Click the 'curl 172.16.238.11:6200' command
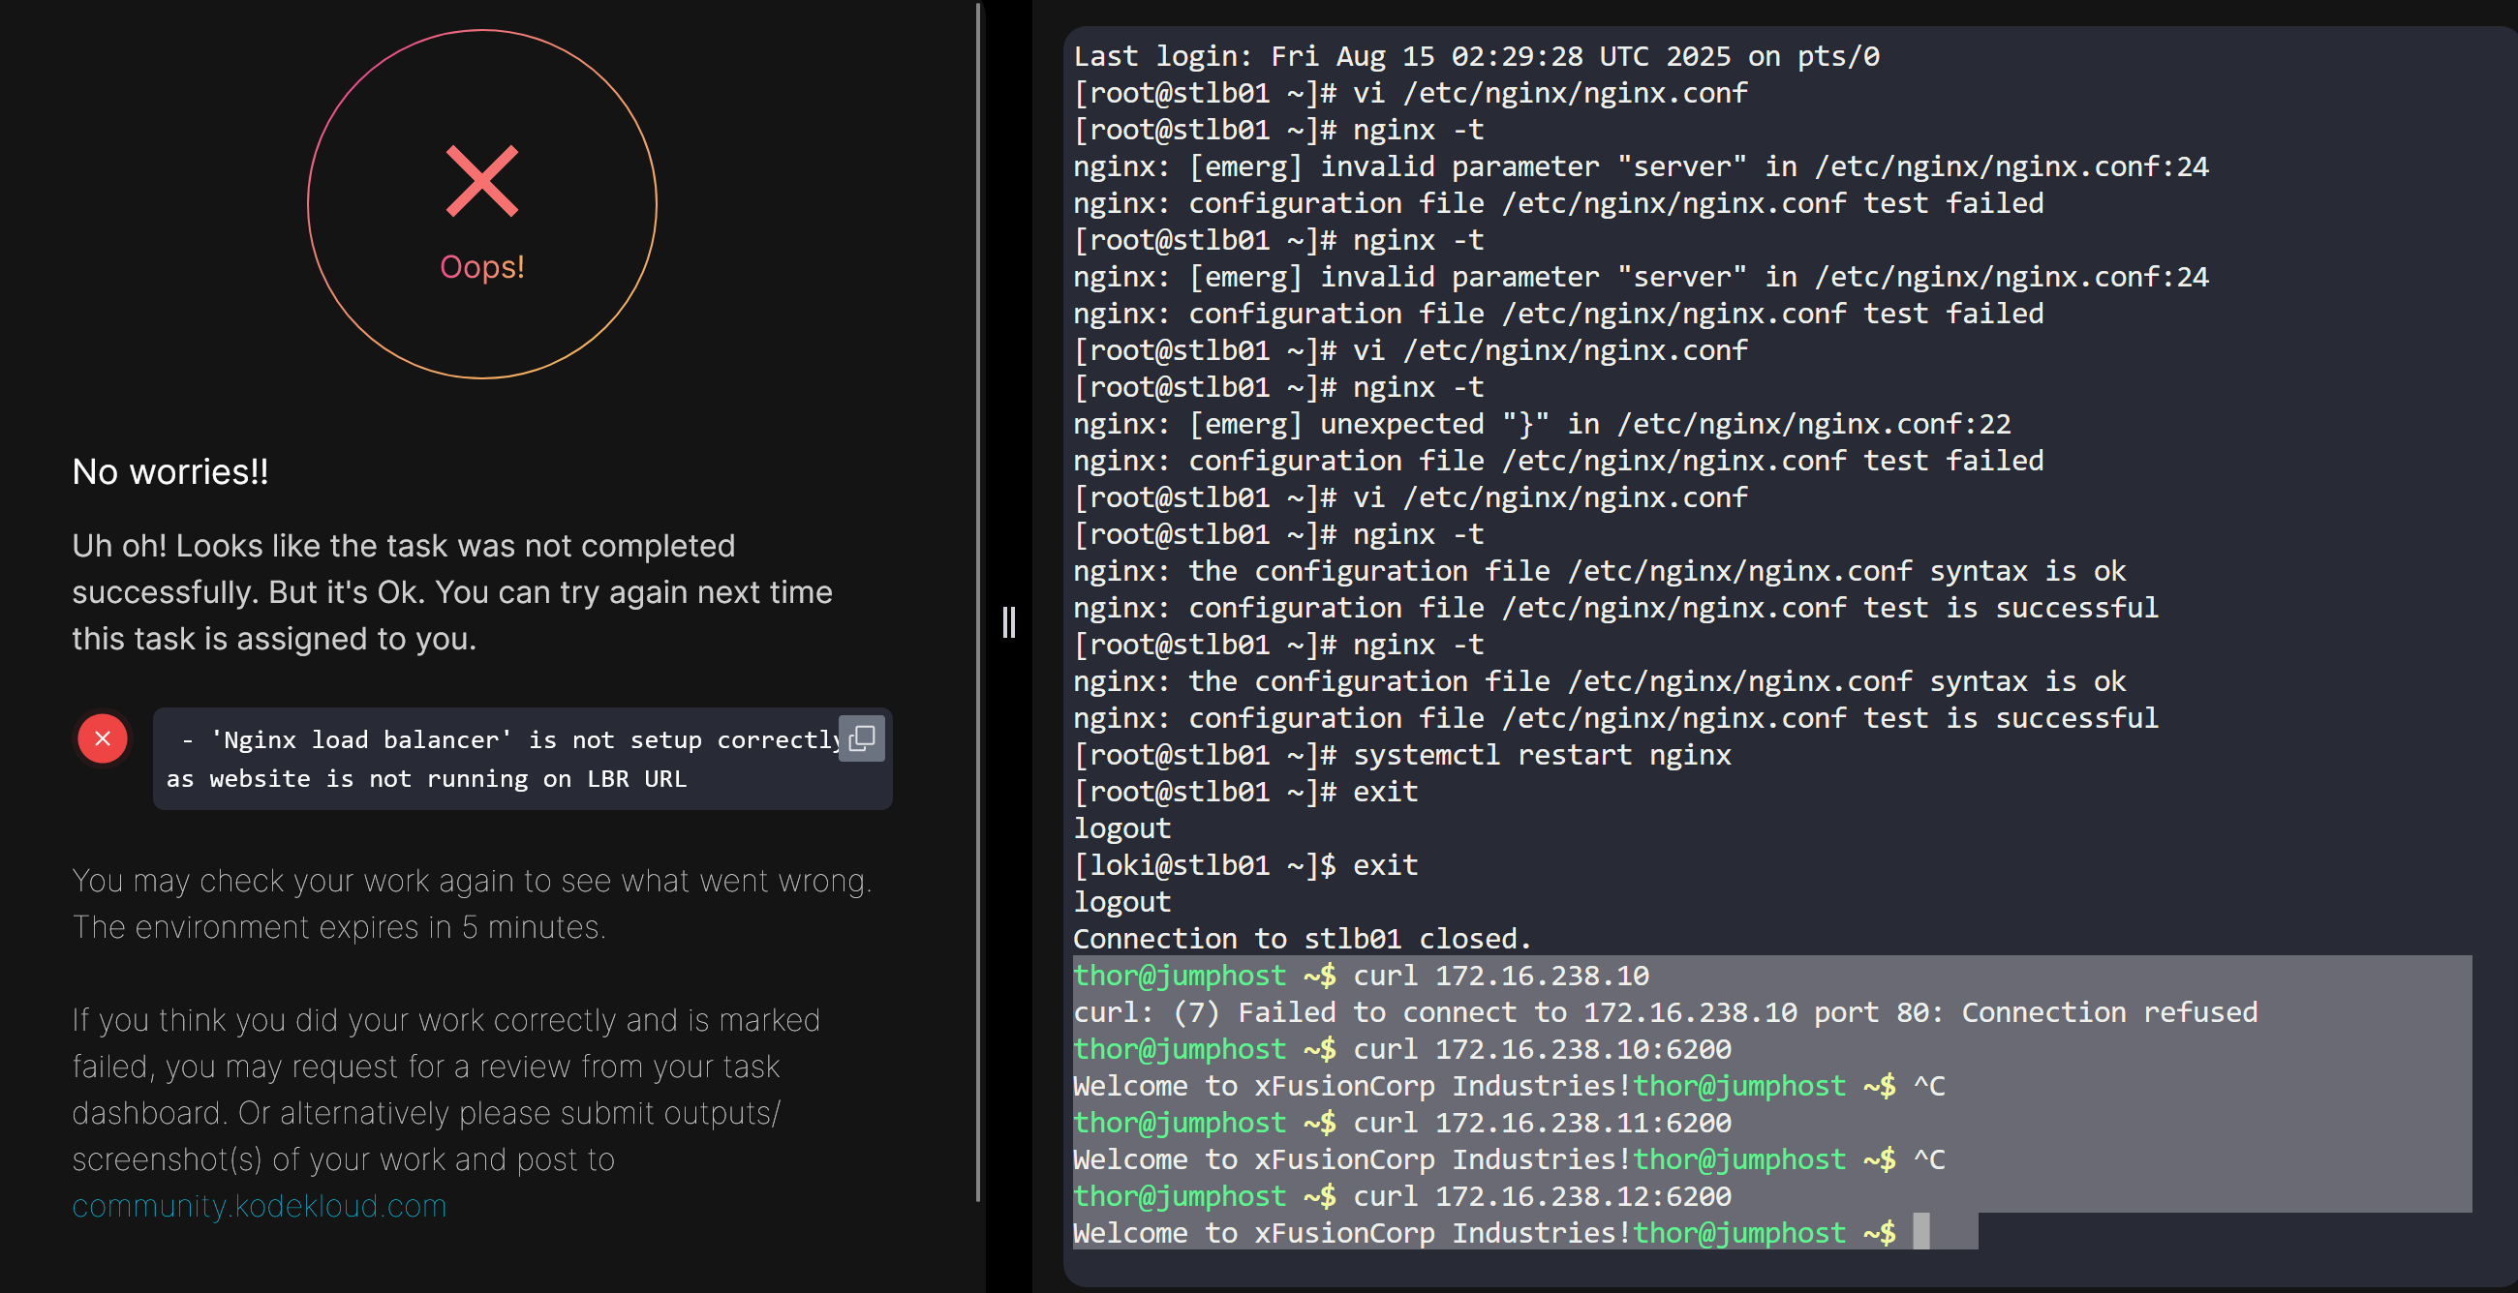This screenshot has width=2518, height=1293. pyautogui.click(x=1542, y=1122)
